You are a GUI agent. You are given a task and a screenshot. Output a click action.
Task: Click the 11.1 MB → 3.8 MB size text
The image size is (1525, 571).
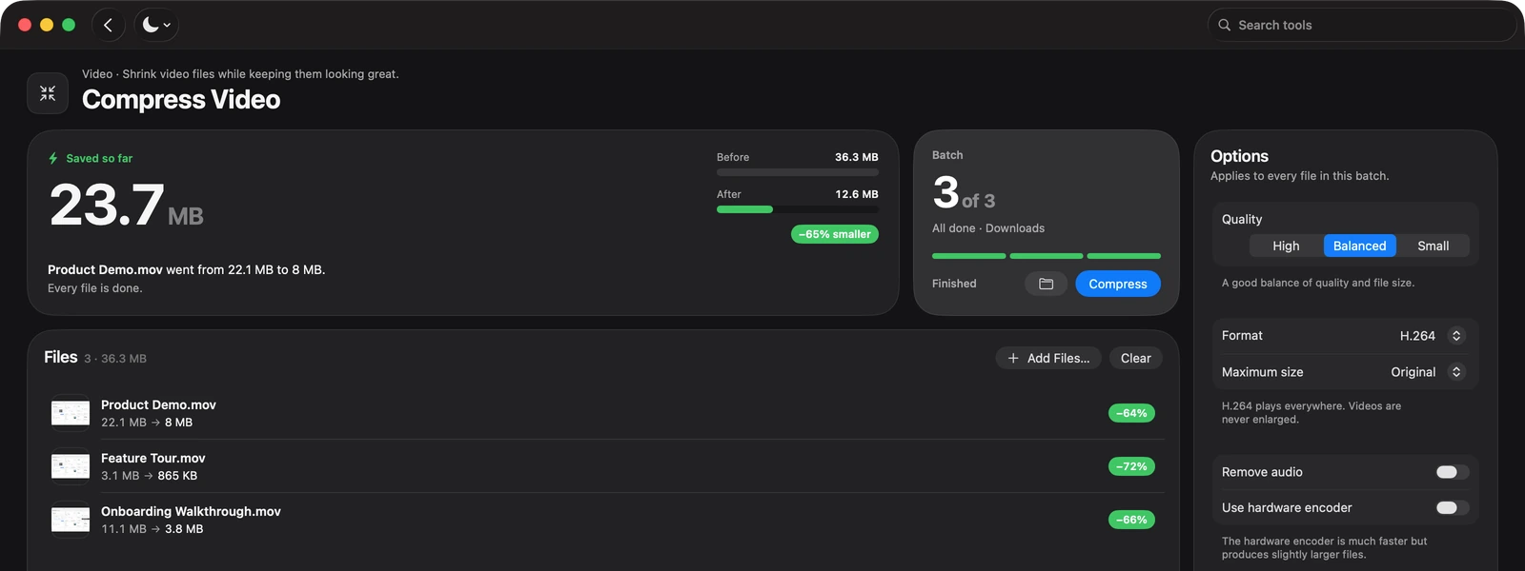coord(152,529)
